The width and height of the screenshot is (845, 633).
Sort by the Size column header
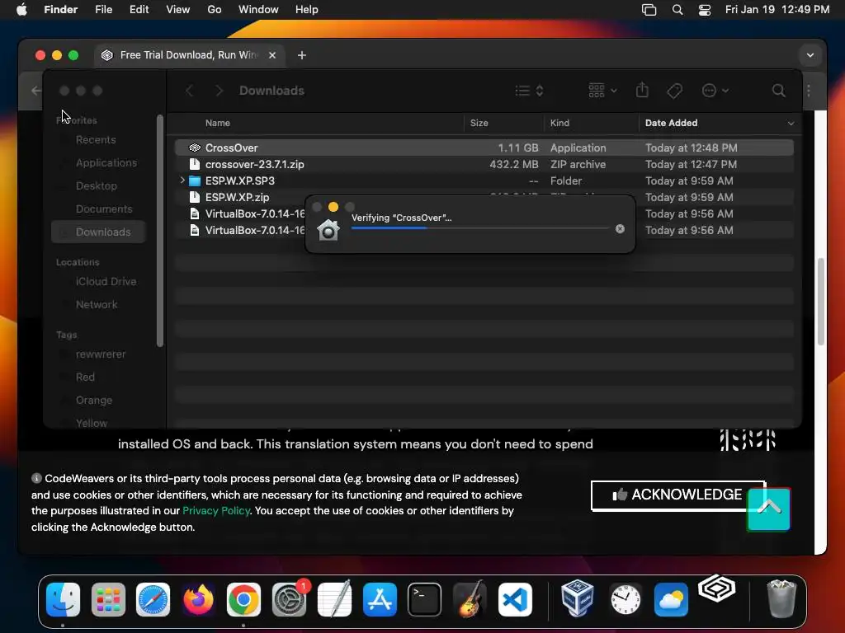click(x=479, y=124)
